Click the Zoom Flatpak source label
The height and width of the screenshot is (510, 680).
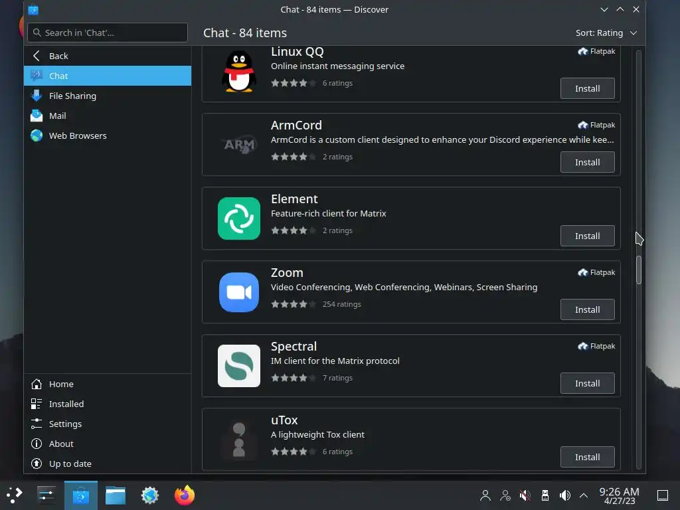596,272
